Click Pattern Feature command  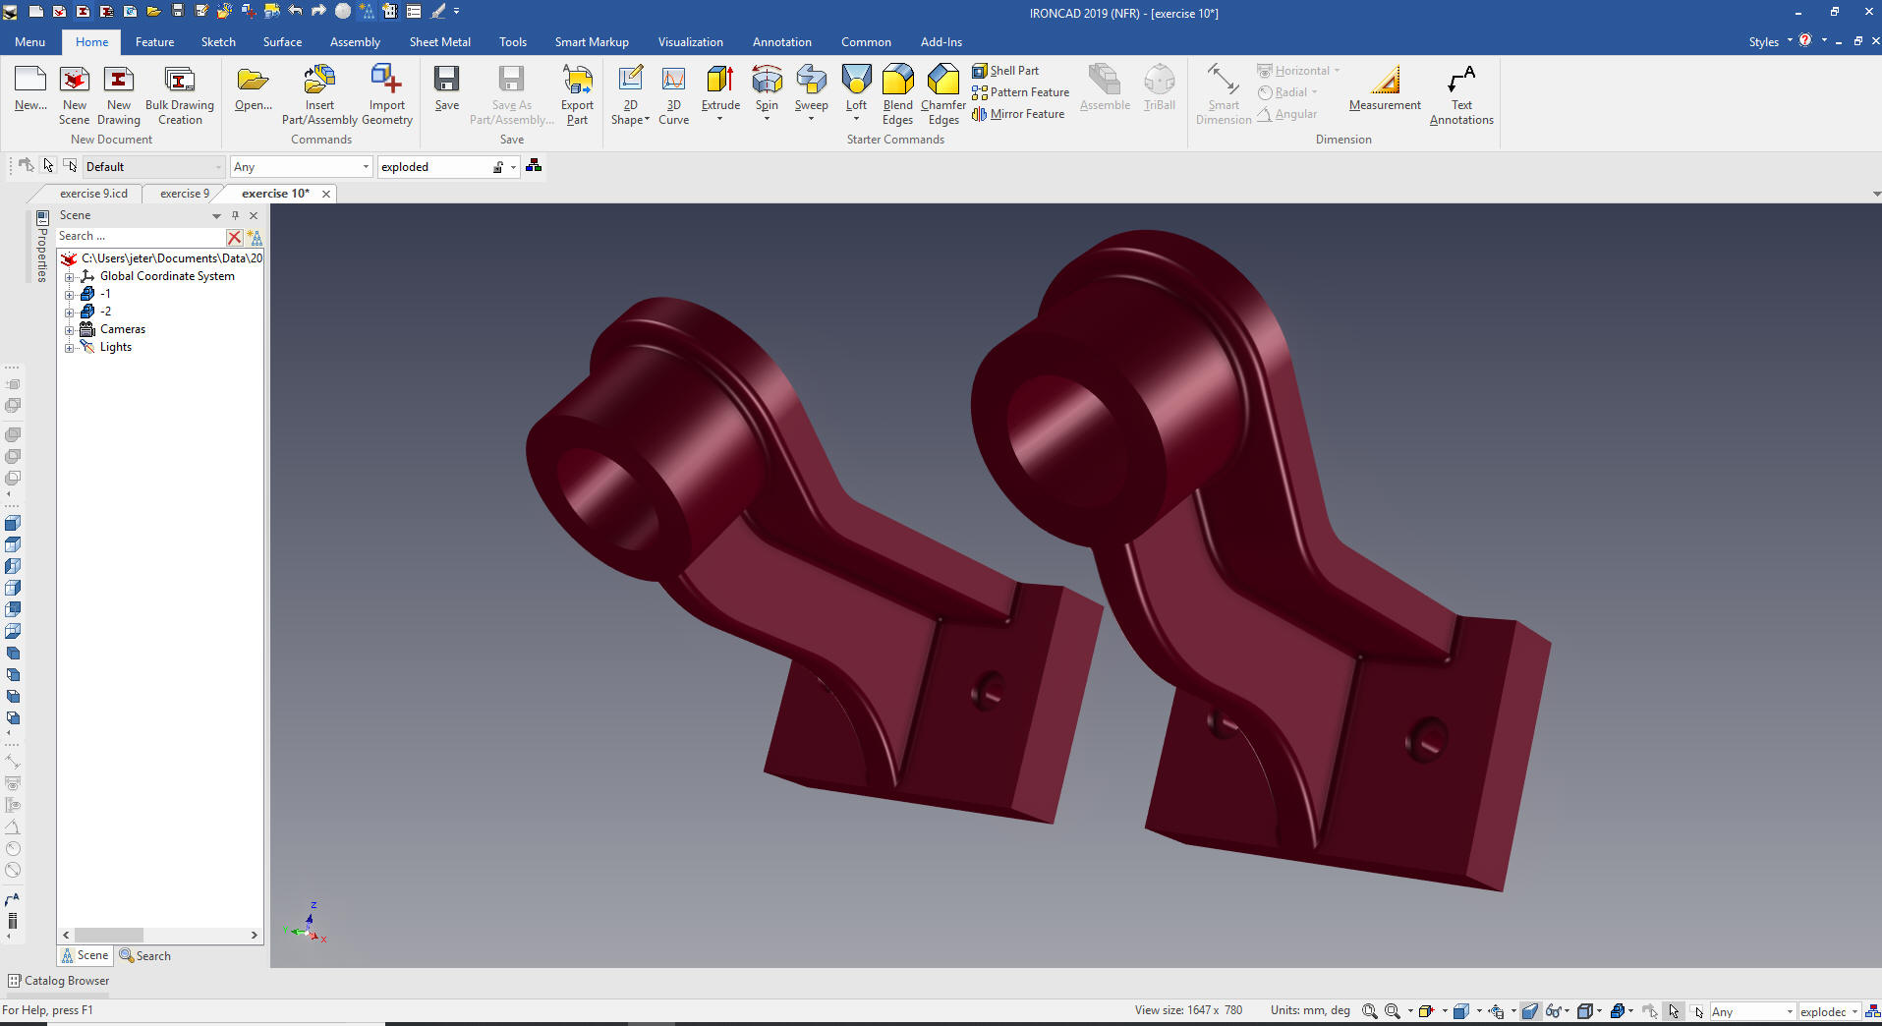[1020, 92]
